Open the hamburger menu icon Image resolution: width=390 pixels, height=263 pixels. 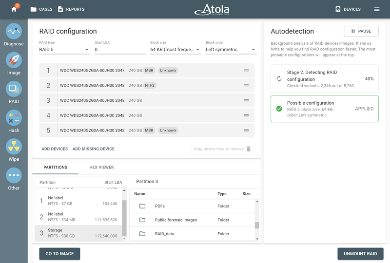(x=377, y=9)
